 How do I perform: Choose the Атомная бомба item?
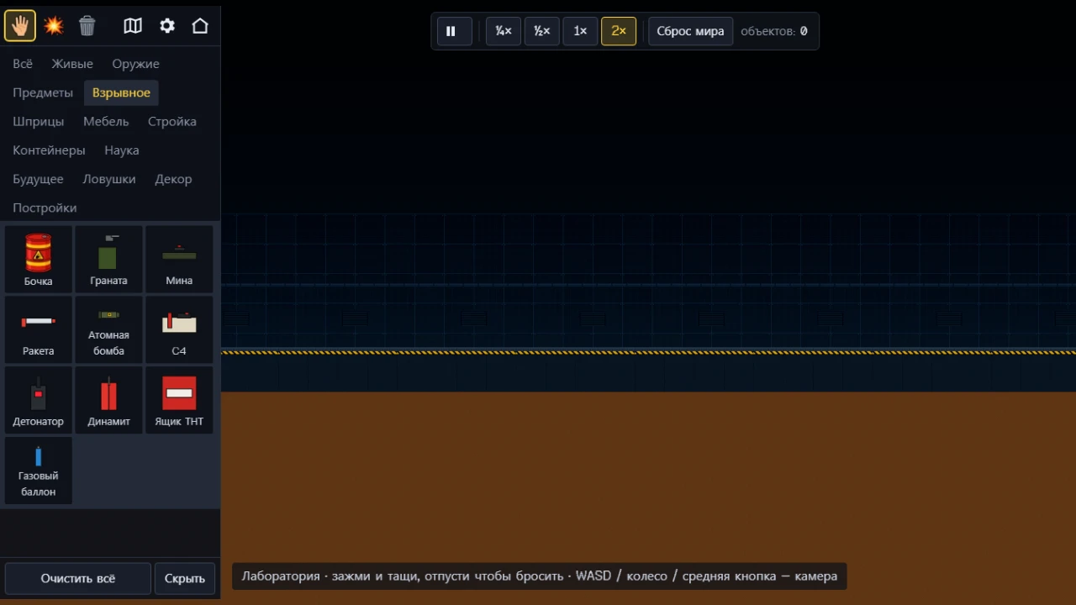click(x=109, y=329)
